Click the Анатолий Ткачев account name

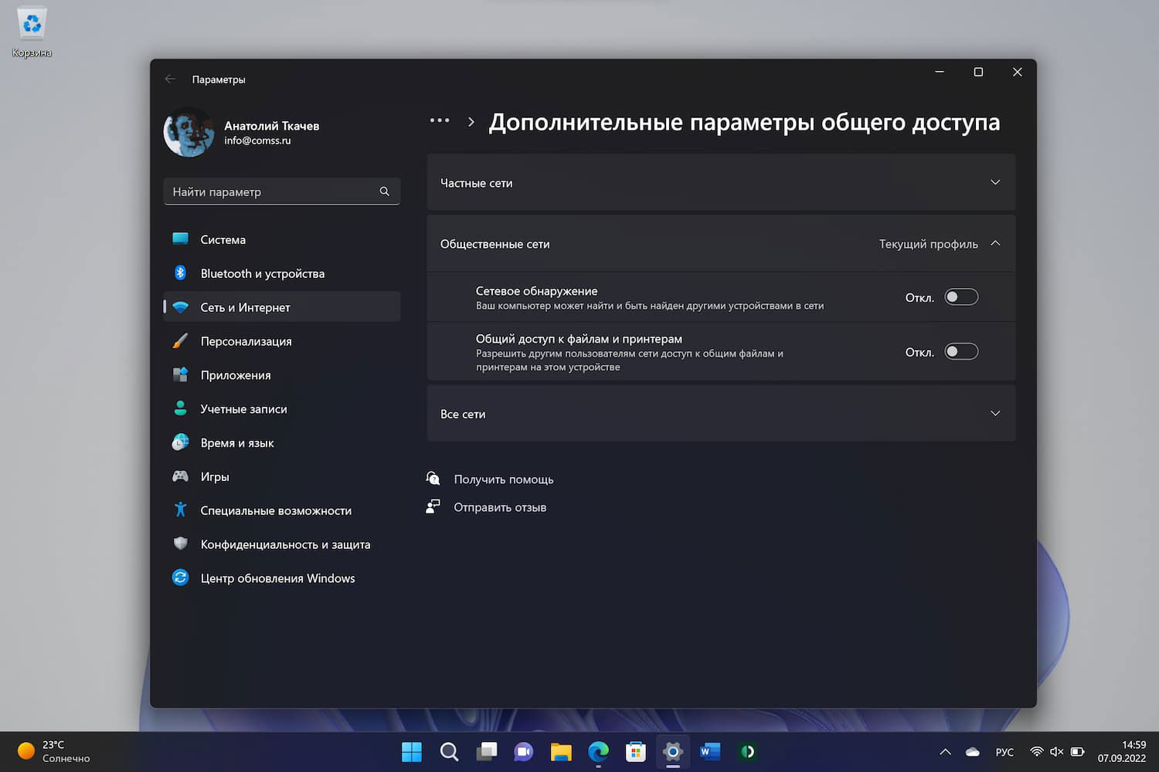(x=271, y=126)
